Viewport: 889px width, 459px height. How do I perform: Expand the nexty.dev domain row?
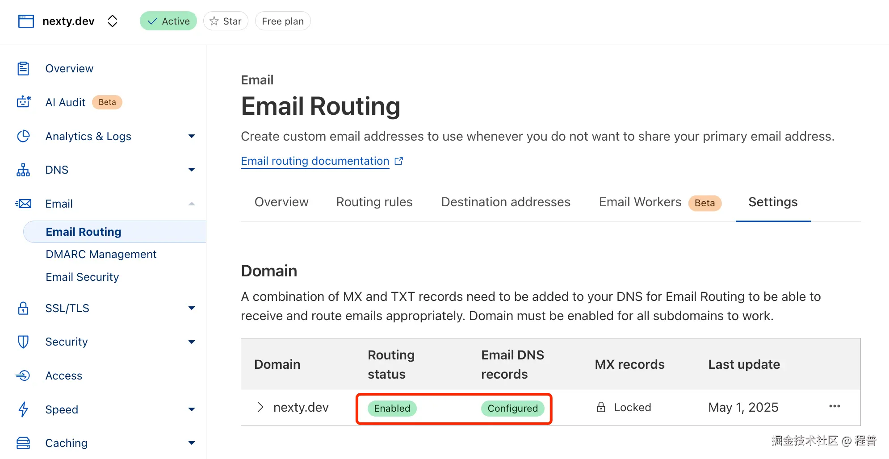tap(260, 407)
